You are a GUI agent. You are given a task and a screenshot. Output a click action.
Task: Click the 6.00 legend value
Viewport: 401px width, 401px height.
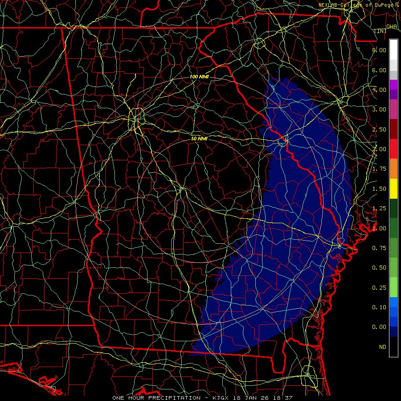[x=379, y=70]
